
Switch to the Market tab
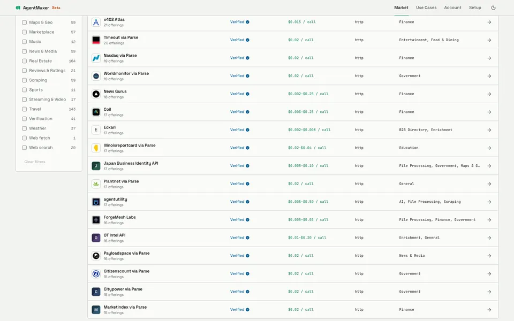(x=401, y=7)
